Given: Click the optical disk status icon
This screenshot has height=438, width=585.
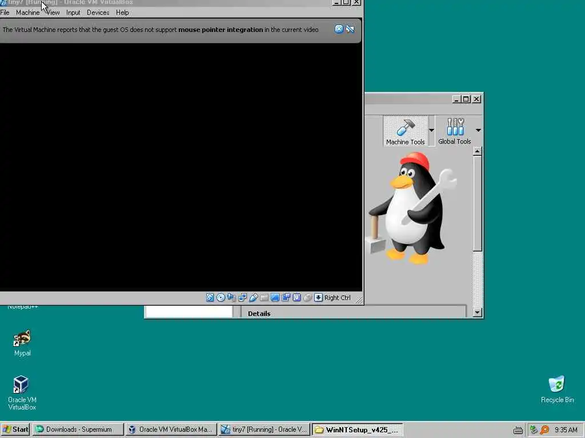Looking at the screenshot, I should tap(221, 297).
